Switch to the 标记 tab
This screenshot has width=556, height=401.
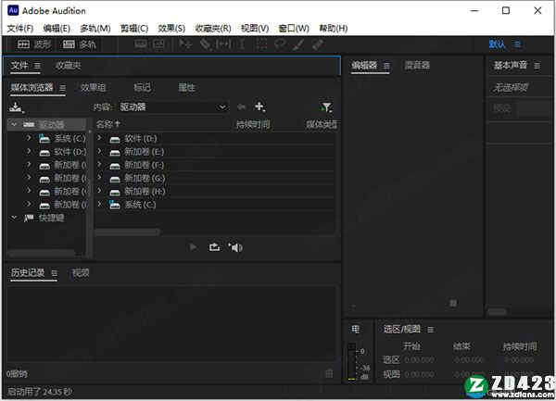point(142,87)
